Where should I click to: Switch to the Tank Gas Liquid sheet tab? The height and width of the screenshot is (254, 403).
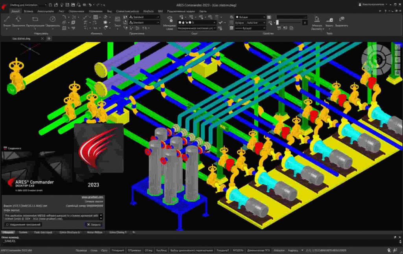point(44,232)
